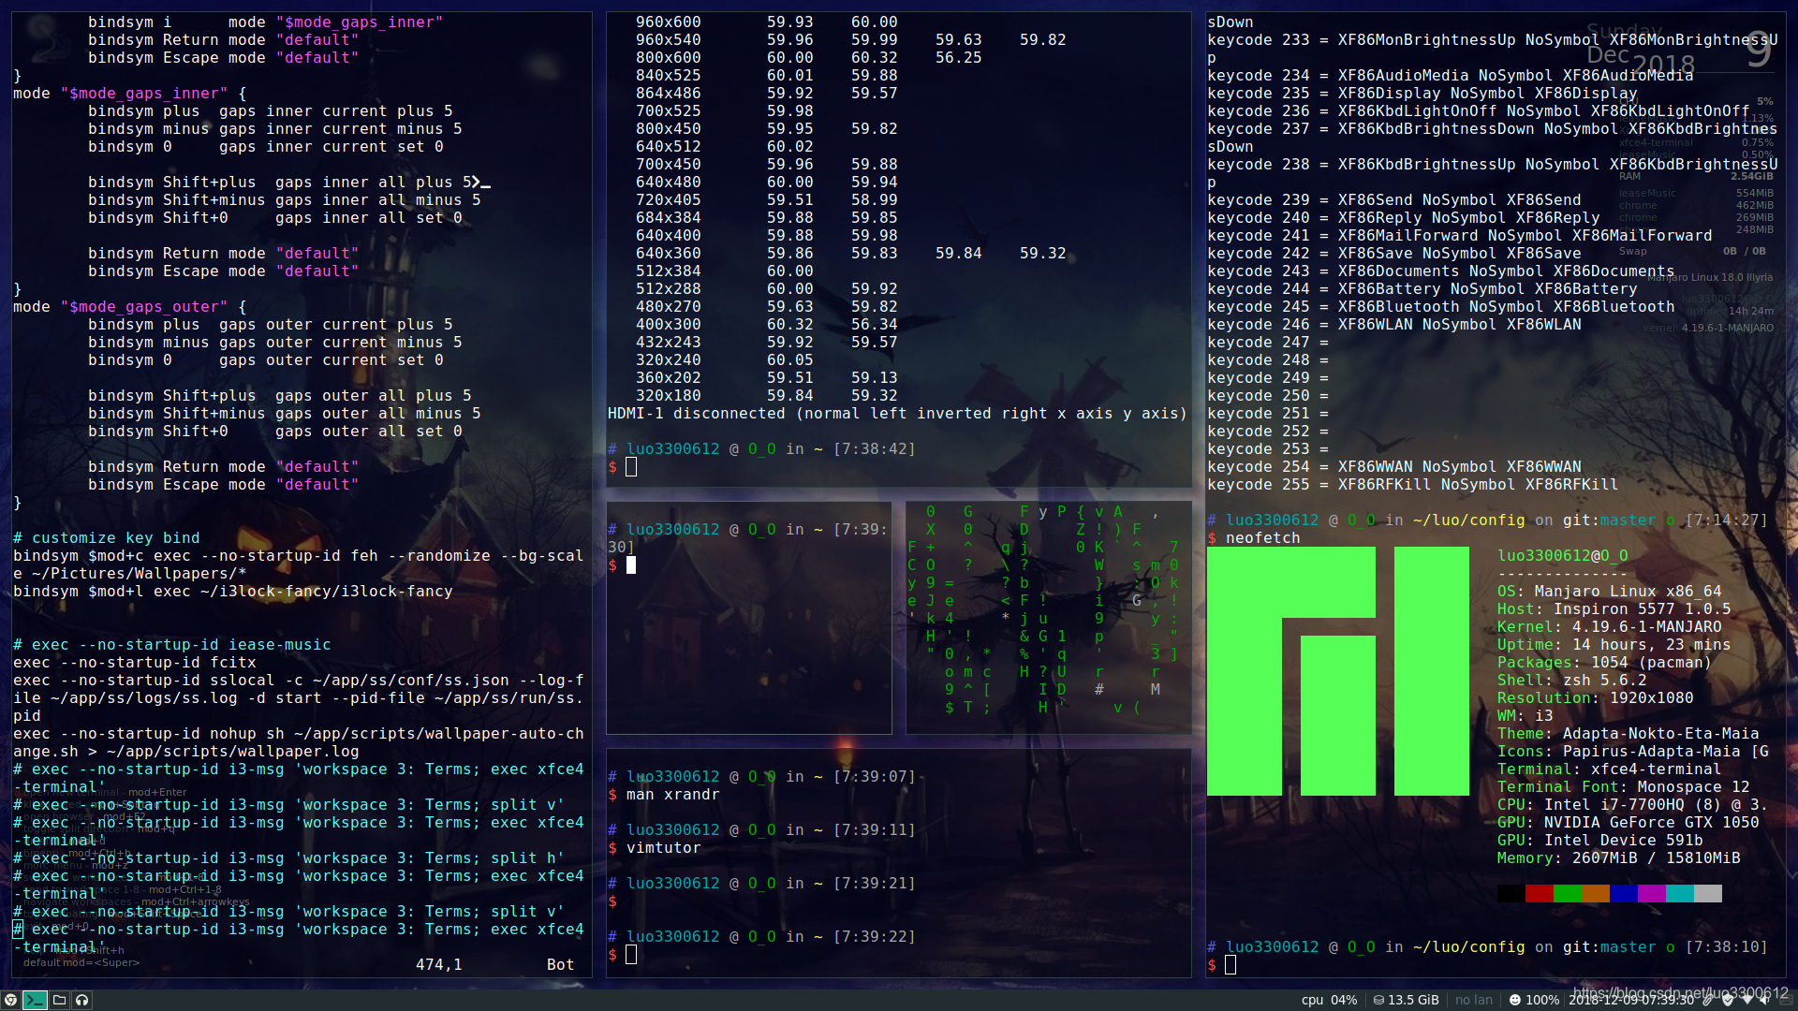Click the '960x600' resolution row in xrandr
Image resolution: width=1798 pixels, height=1011 pixels.
point(766,22)
